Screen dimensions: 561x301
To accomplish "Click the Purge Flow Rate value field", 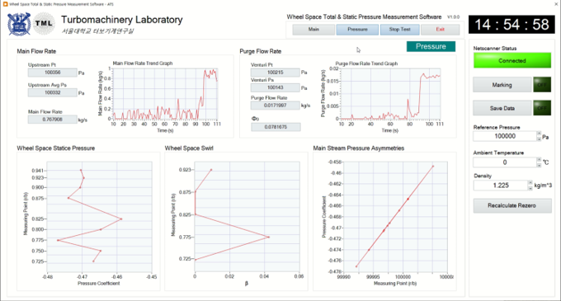I will pyautogui.click(x=275, y=106).
